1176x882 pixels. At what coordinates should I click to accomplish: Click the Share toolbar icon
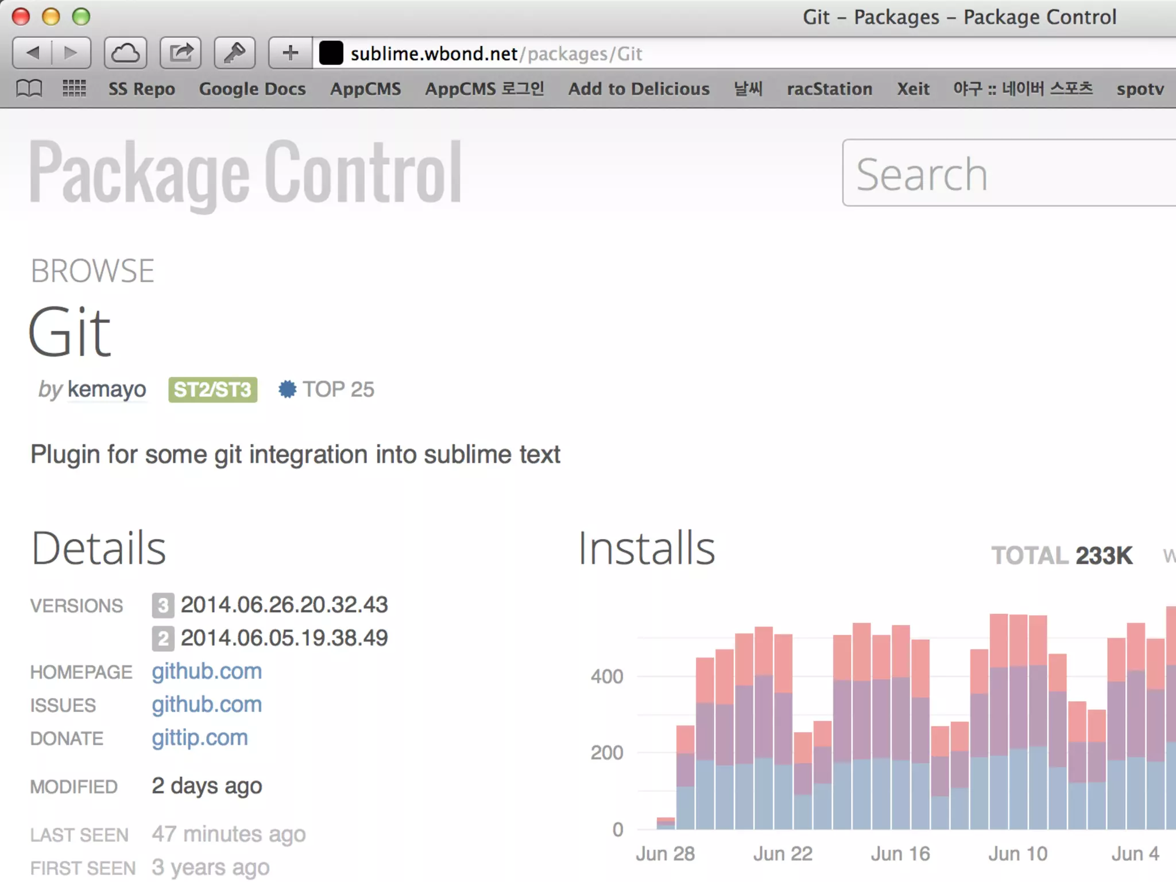[x=180, y=53]
